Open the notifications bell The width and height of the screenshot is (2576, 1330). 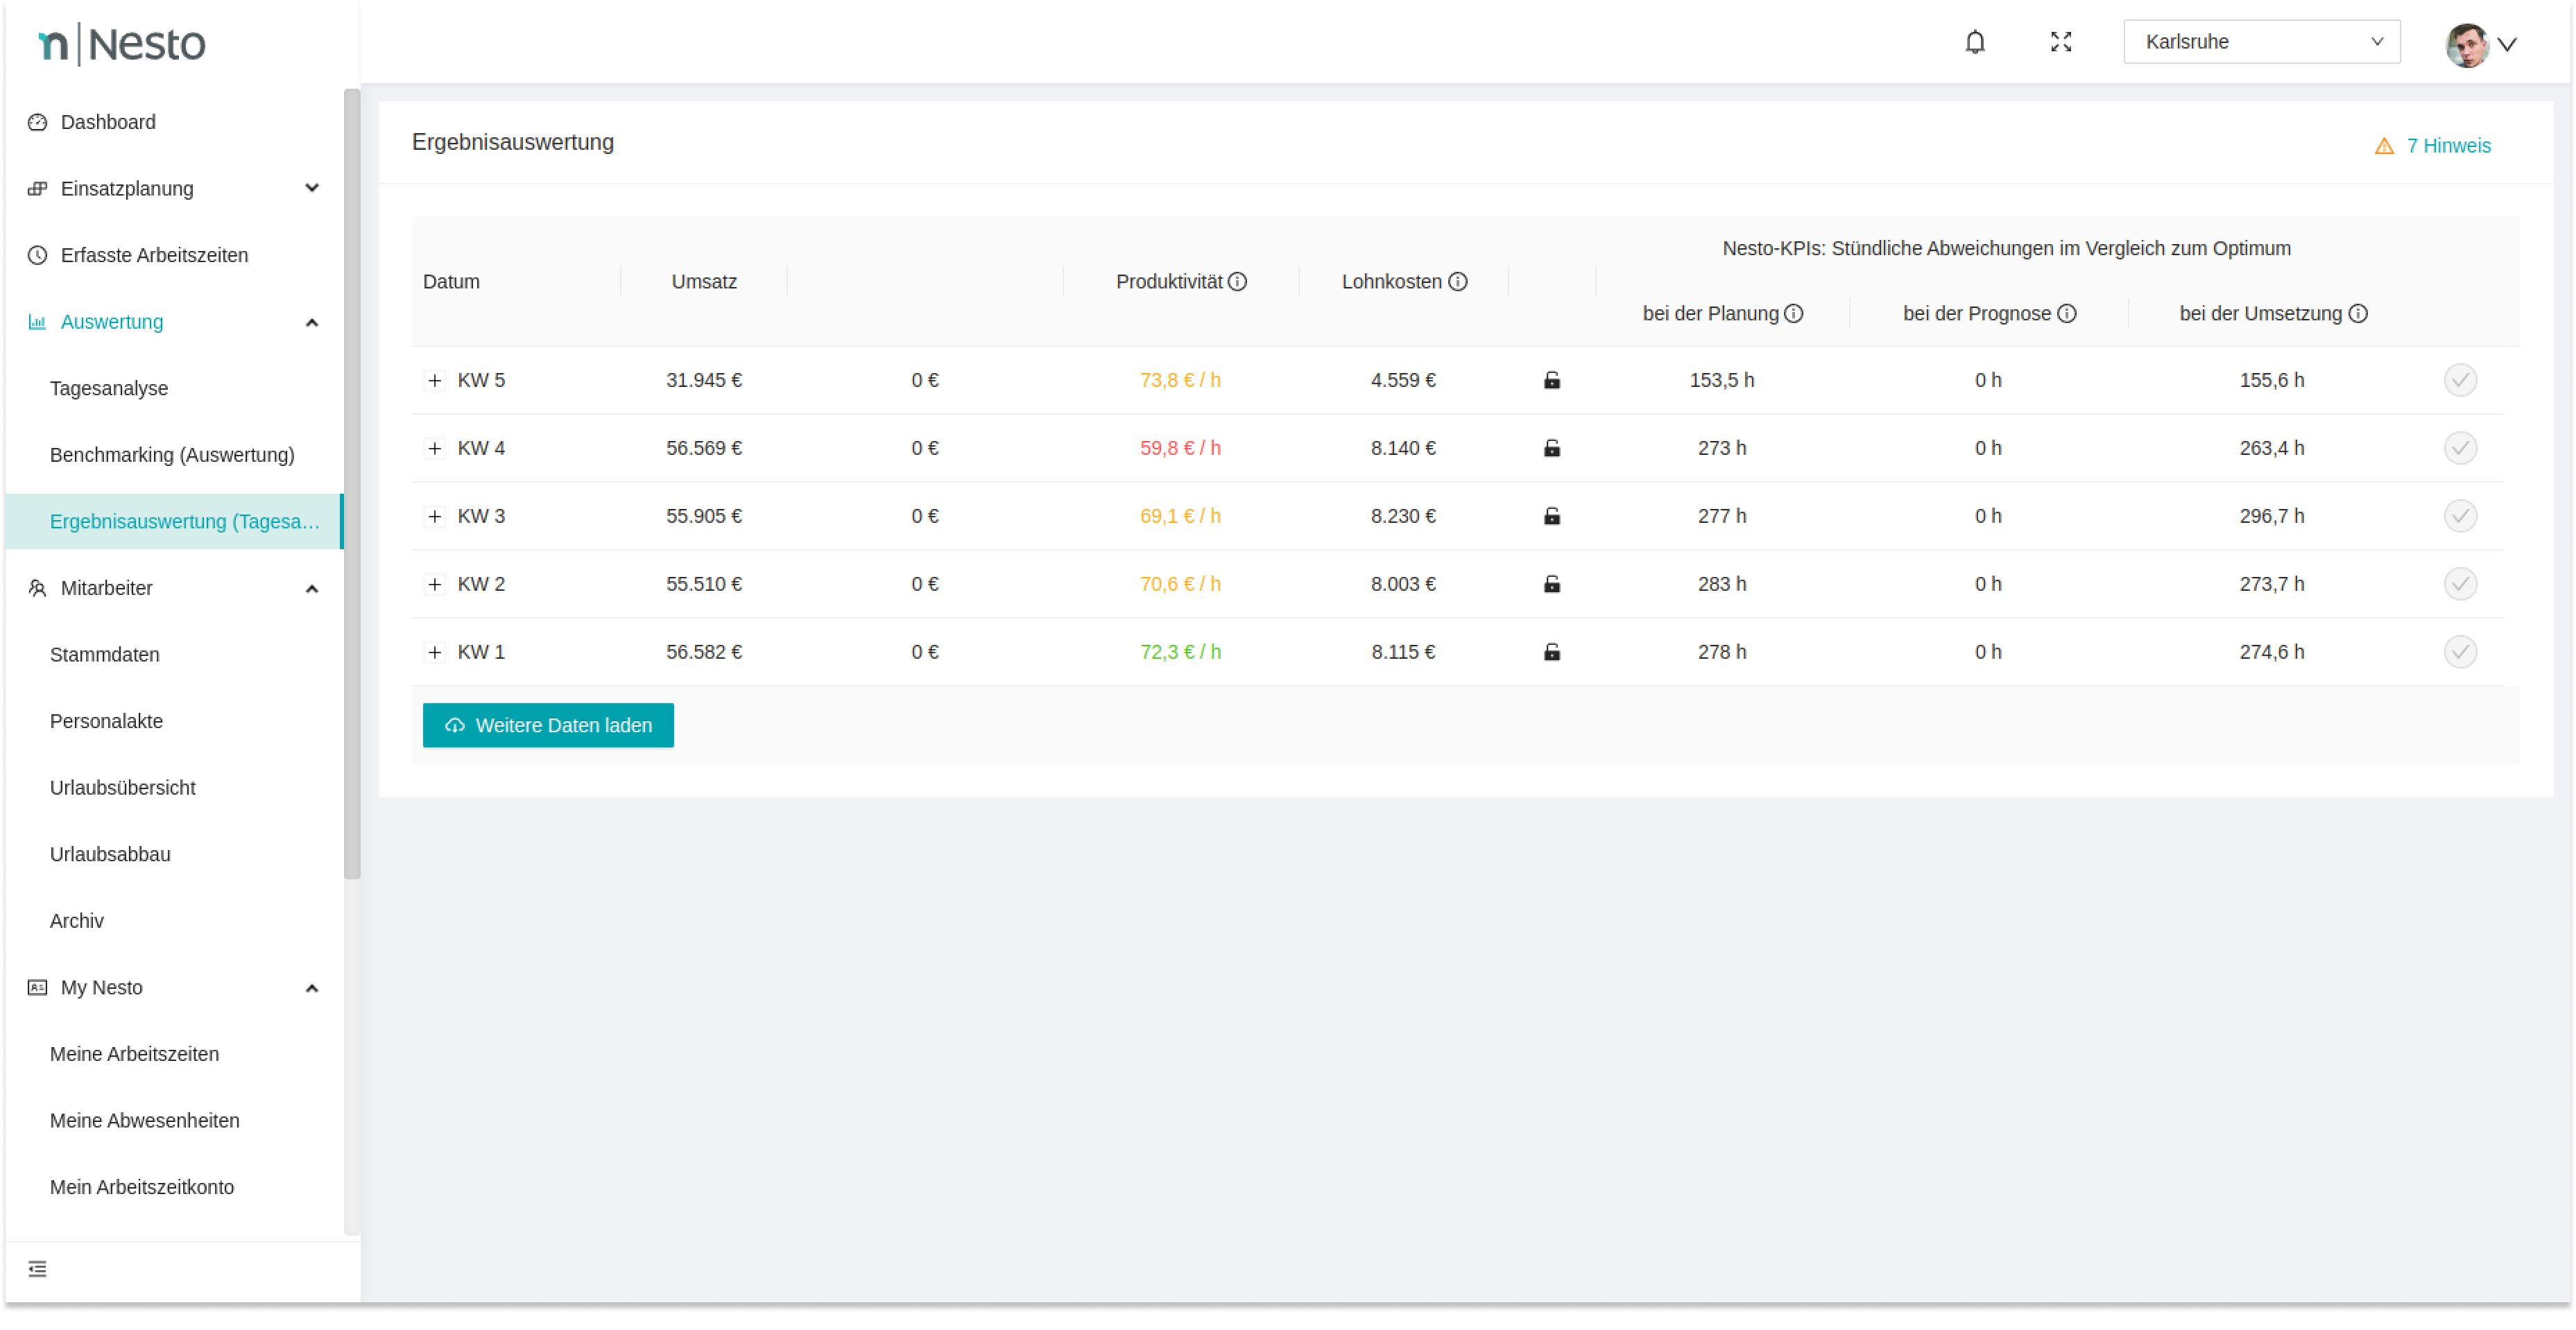coord(1974,42)
